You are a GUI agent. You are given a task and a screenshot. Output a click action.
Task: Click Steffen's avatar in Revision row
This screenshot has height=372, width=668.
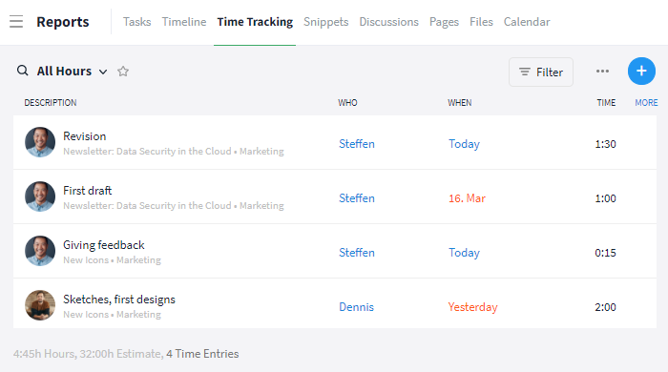tap(40, 142)
